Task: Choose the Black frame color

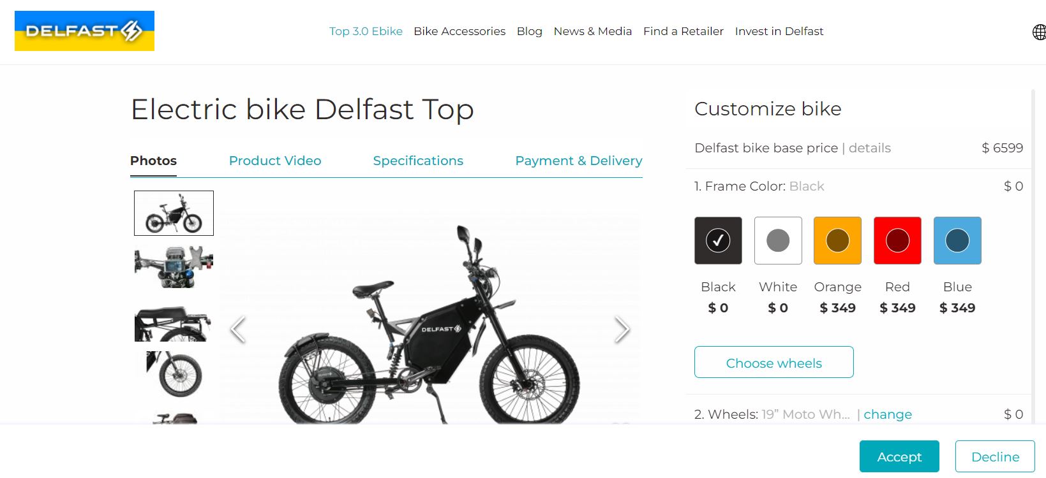Action: 718,240
